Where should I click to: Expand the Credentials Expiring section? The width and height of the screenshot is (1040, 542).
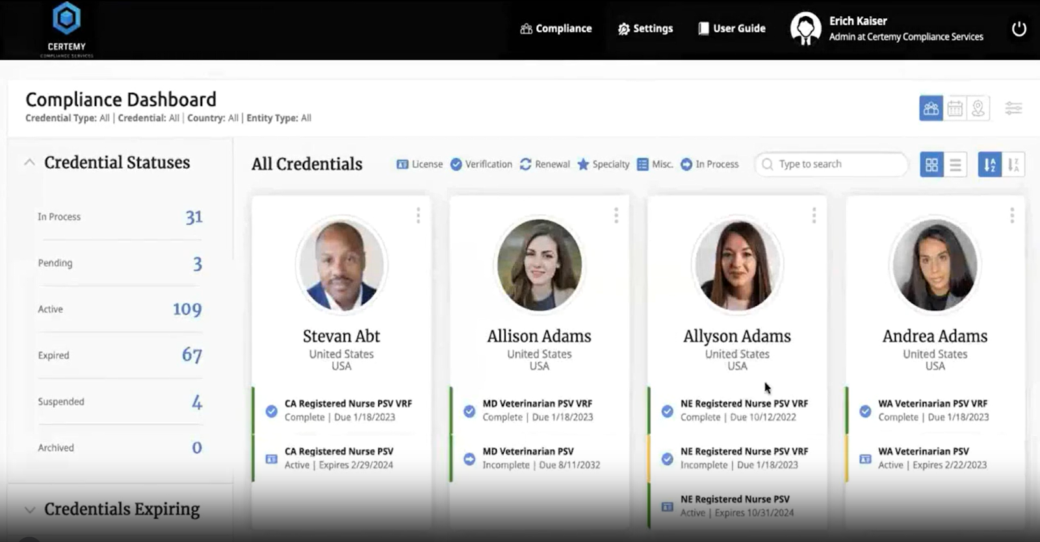pyautogui.click(x=30, y=510)
